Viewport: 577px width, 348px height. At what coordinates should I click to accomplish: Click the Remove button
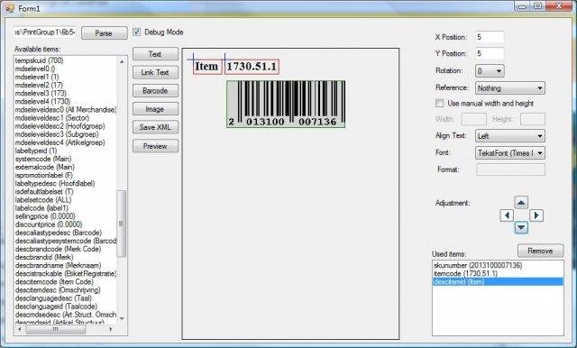point(541,251)
